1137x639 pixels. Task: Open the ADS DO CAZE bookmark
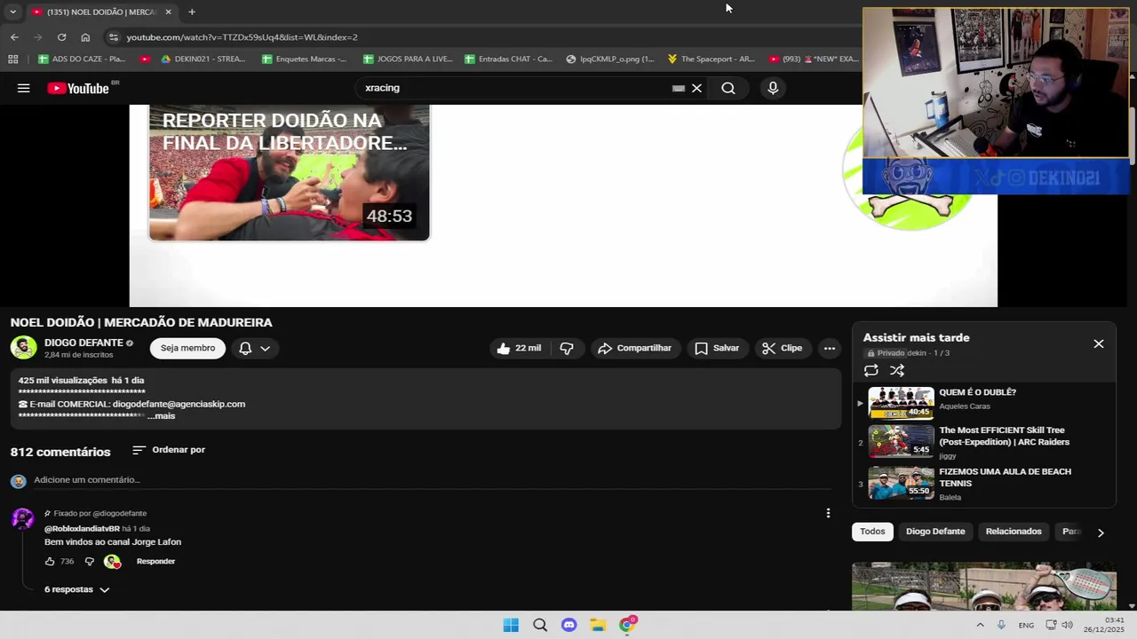[82, 59]
